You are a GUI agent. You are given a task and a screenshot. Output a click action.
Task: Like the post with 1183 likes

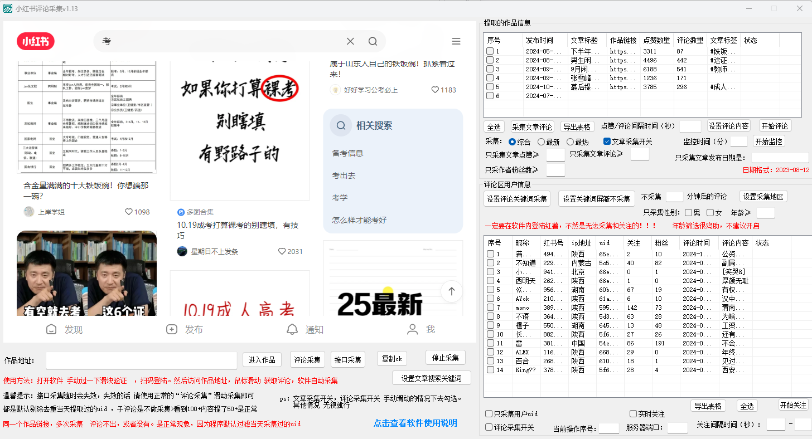tap(435, 90)
